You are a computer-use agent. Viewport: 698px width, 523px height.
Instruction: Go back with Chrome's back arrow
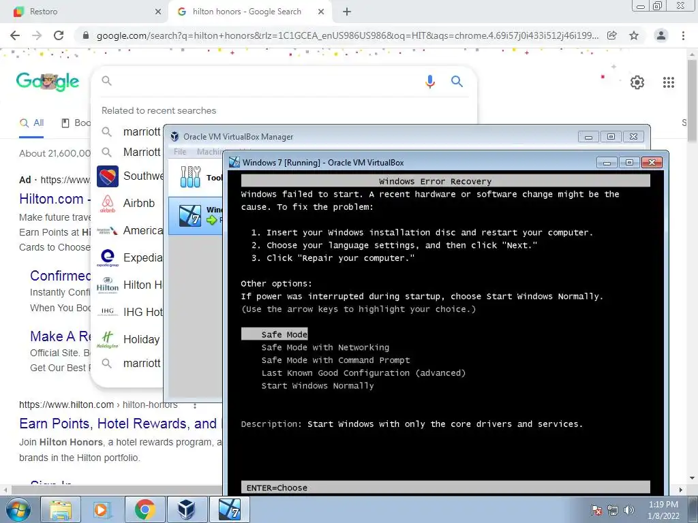[15, 35]
